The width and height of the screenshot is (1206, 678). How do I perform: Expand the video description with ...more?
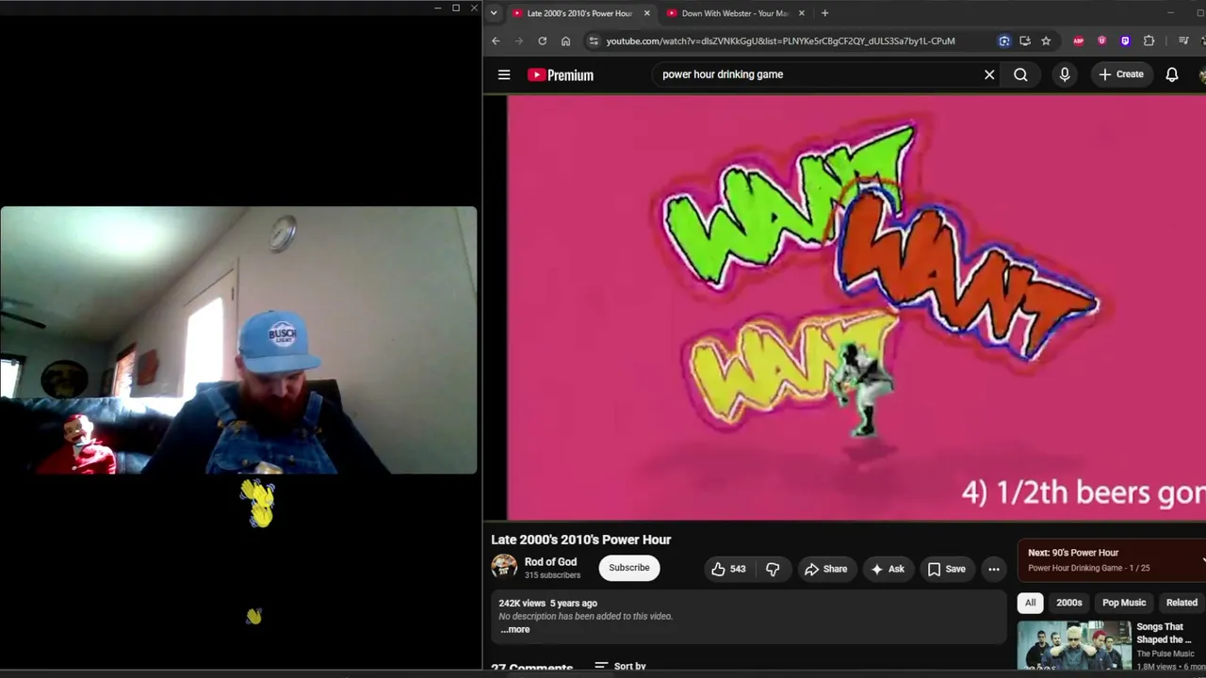[x=515, y=629]
